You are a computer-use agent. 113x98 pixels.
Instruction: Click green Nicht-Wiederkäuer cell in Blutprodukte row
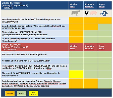tap(91, 33)
